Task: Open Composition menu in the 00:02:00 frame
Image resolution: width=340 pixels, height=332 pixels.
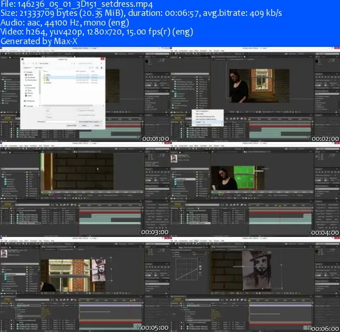Action: (x=184, y=51)
